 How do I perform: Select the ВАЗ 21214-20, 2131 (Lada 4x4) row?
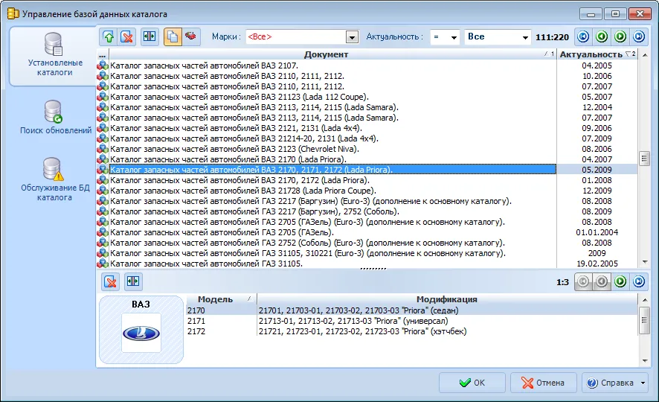point(333,138)
